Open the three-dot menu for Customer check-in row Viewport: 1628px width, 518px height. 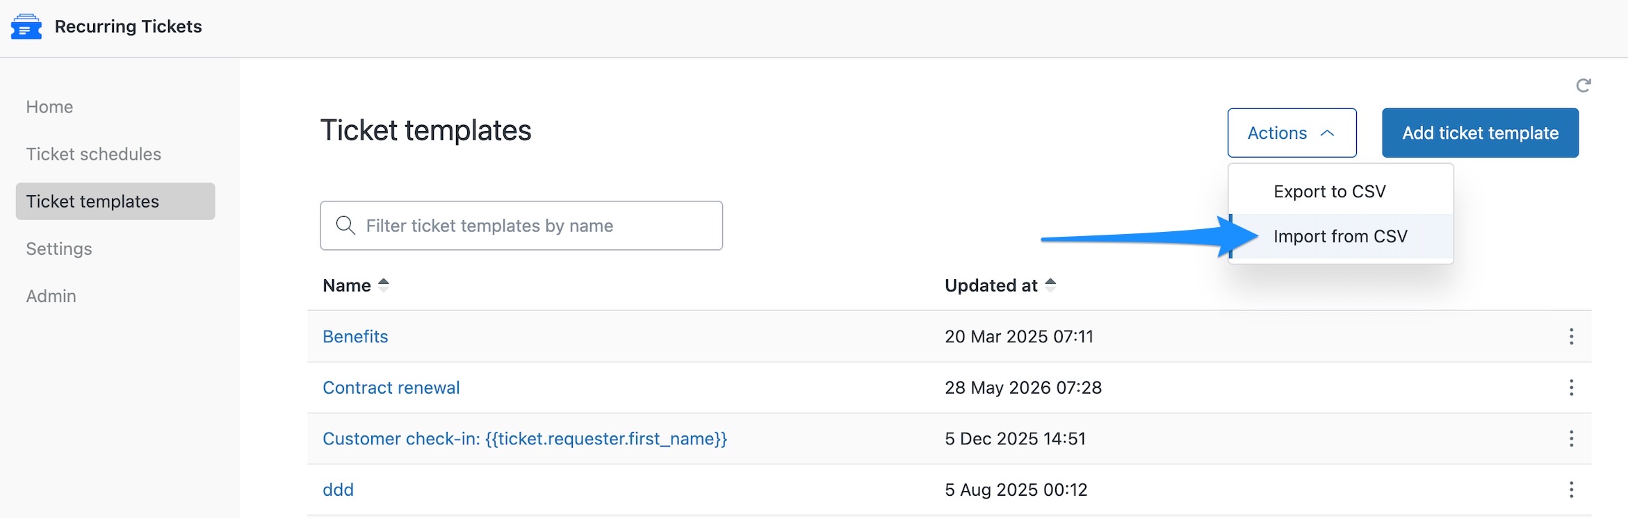point(1571,439)
